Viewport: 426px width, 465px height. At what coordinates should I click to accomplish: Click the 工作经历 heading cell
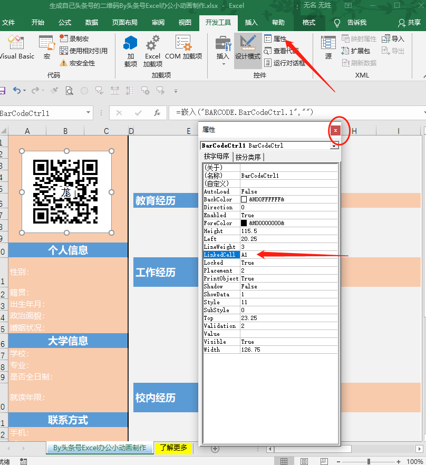click(166, 272)
